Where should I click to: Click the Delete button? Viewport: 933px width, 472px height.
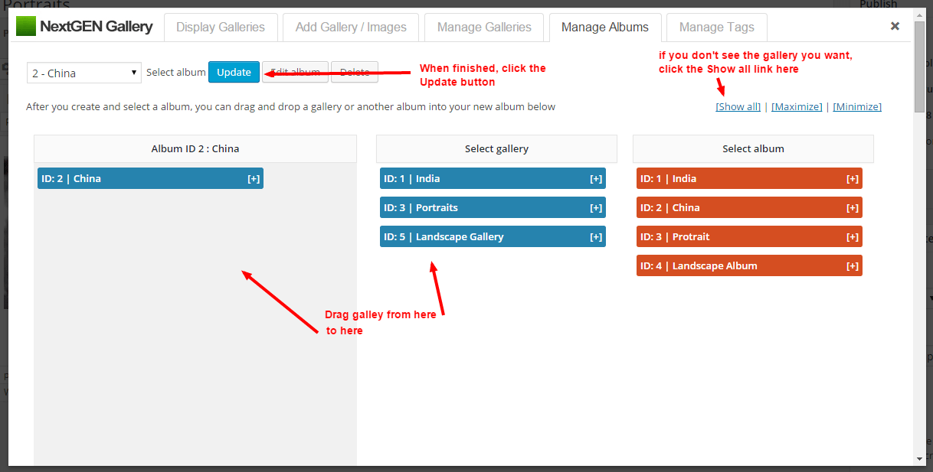(x=354, y=72)
